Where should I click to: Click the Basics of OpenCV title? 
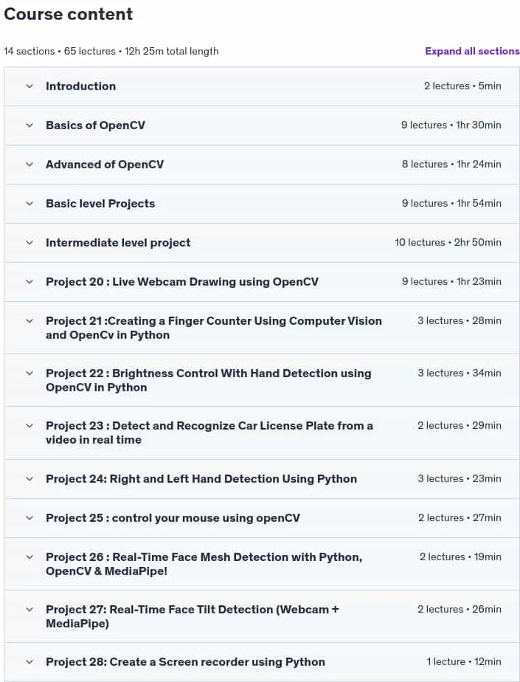(x=95, y=125)
